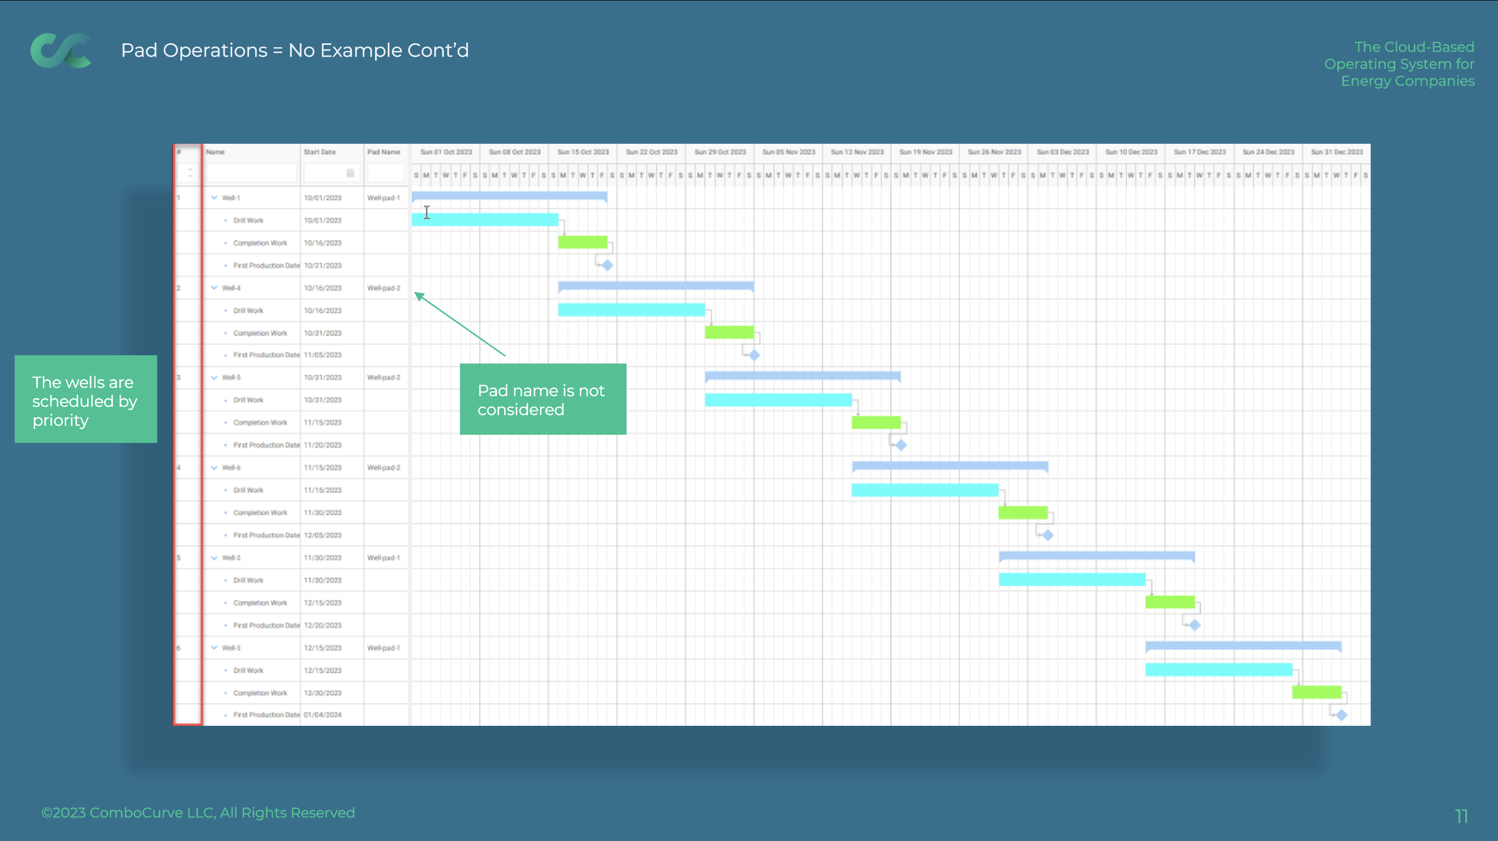Image resolution: width=1498 pixels, height=841 pixels.
Task: Click the Pad Name filter field
Action: click(385, 172)
